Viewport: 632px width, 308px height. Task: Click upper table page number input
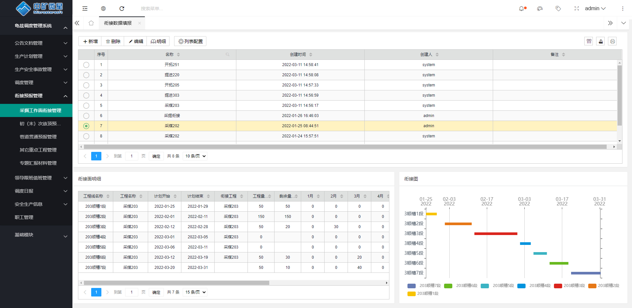point(132,156)
